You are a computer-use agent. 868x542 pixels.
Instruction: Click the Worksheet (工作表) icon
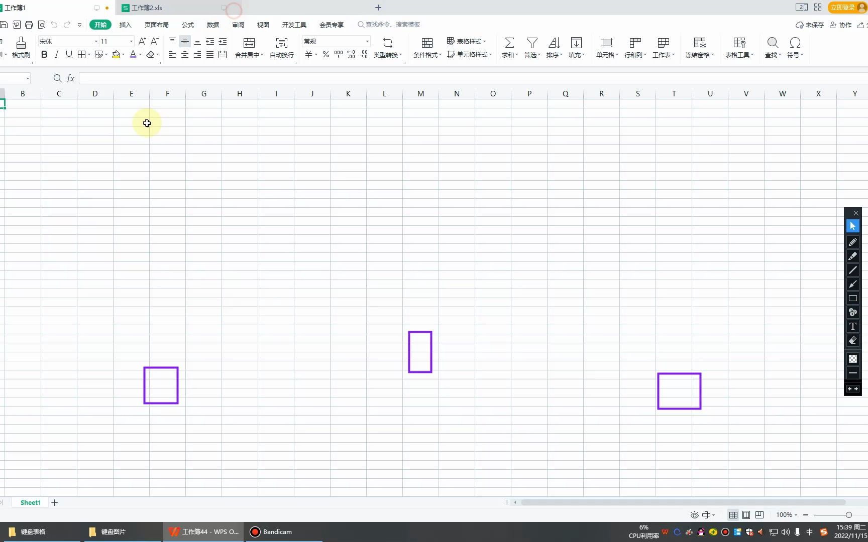click(x=664, y=43)
